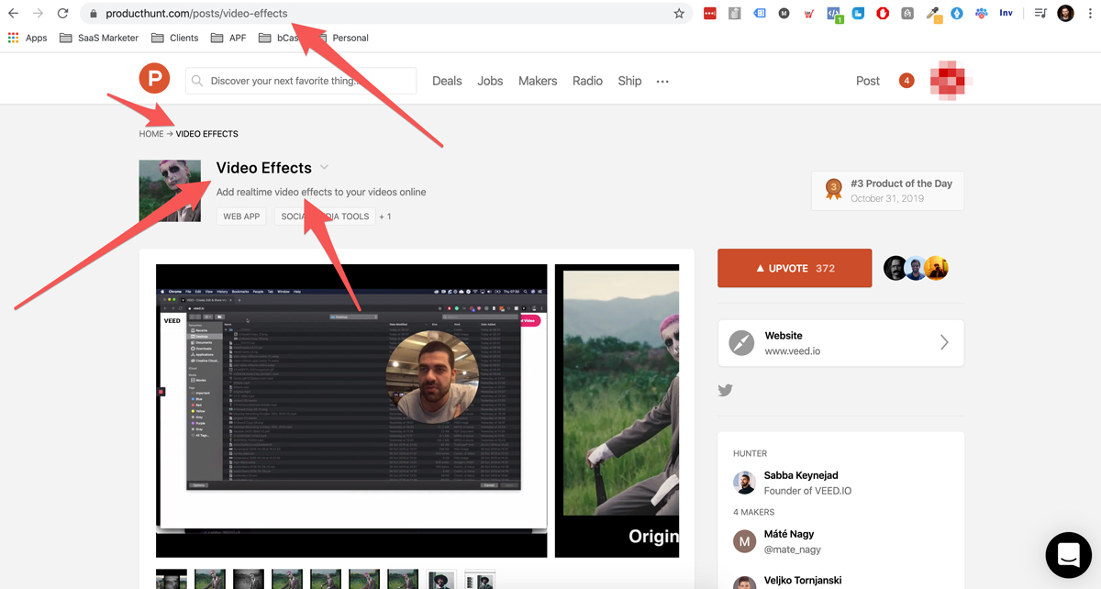
Task: Open the www.veed.io Website link
Action: click(840, 343)
